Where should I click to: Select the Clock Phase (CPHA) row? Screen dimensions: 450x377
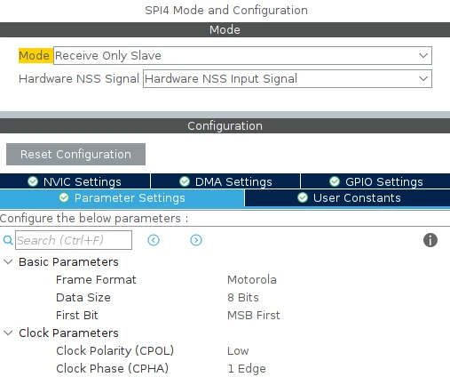pos(225,368)
